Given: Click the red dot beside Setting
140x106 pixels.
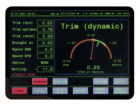Looking at the screenshot, I should (x=36, y=69).
